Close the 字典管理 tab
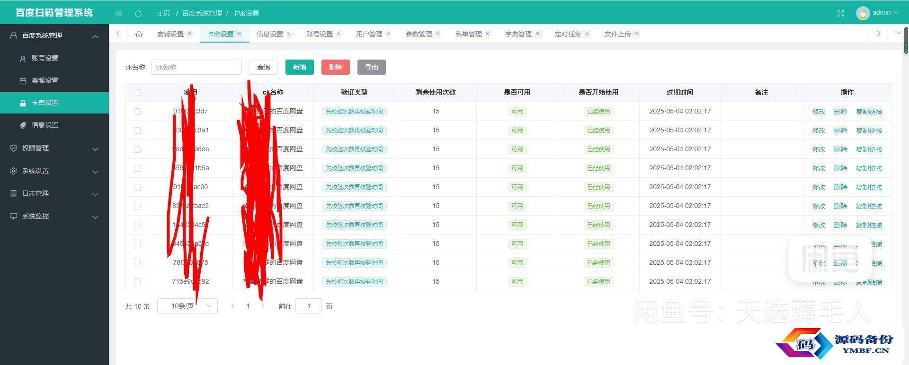Viewport: 909px width, 365px height. point(537,34)
